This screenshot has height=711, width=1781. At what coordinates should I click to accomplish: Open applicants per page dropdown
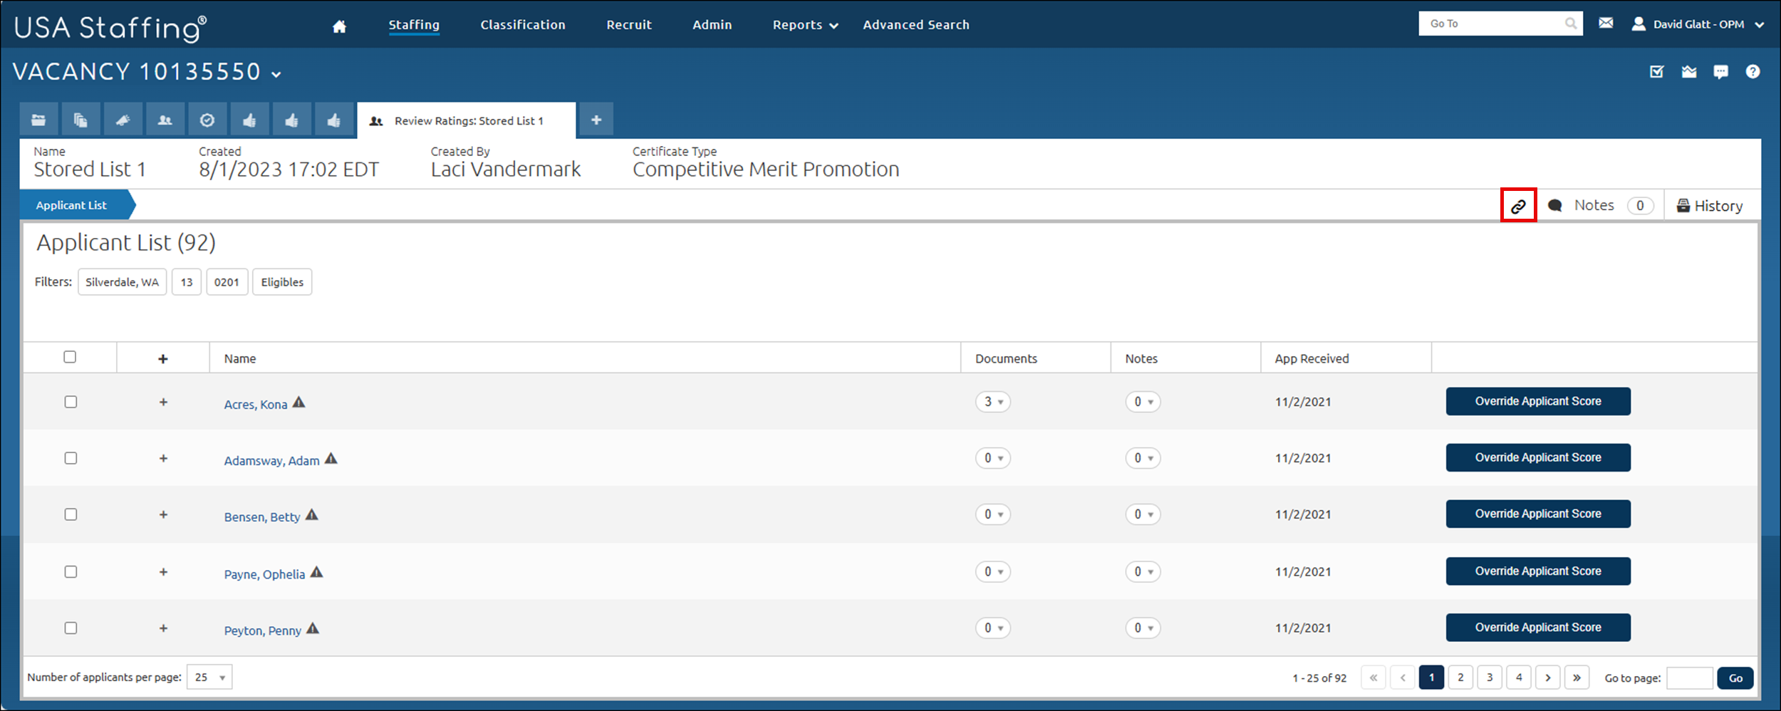tap(209, 677)
